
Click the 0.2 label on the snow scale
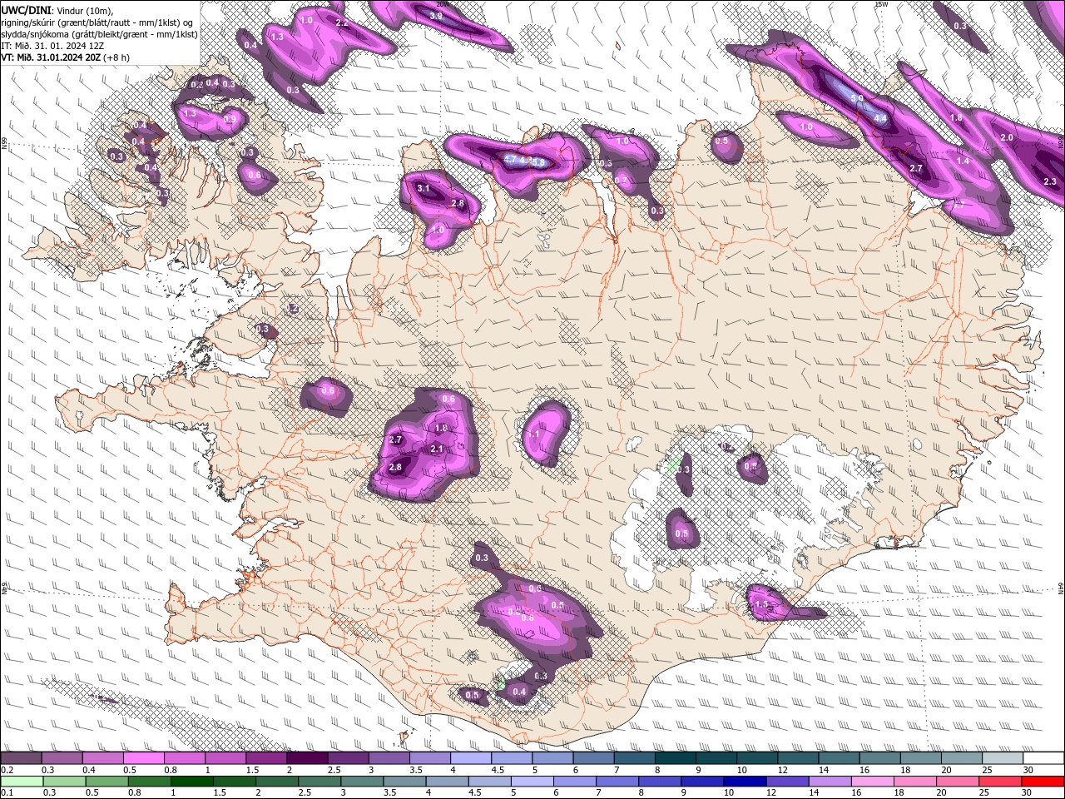pos(7,770)
